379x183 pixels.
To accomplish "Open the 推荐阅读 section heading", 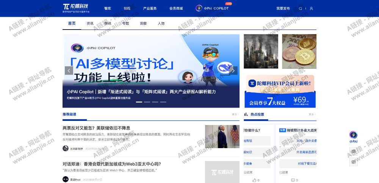I will (69, 114).
